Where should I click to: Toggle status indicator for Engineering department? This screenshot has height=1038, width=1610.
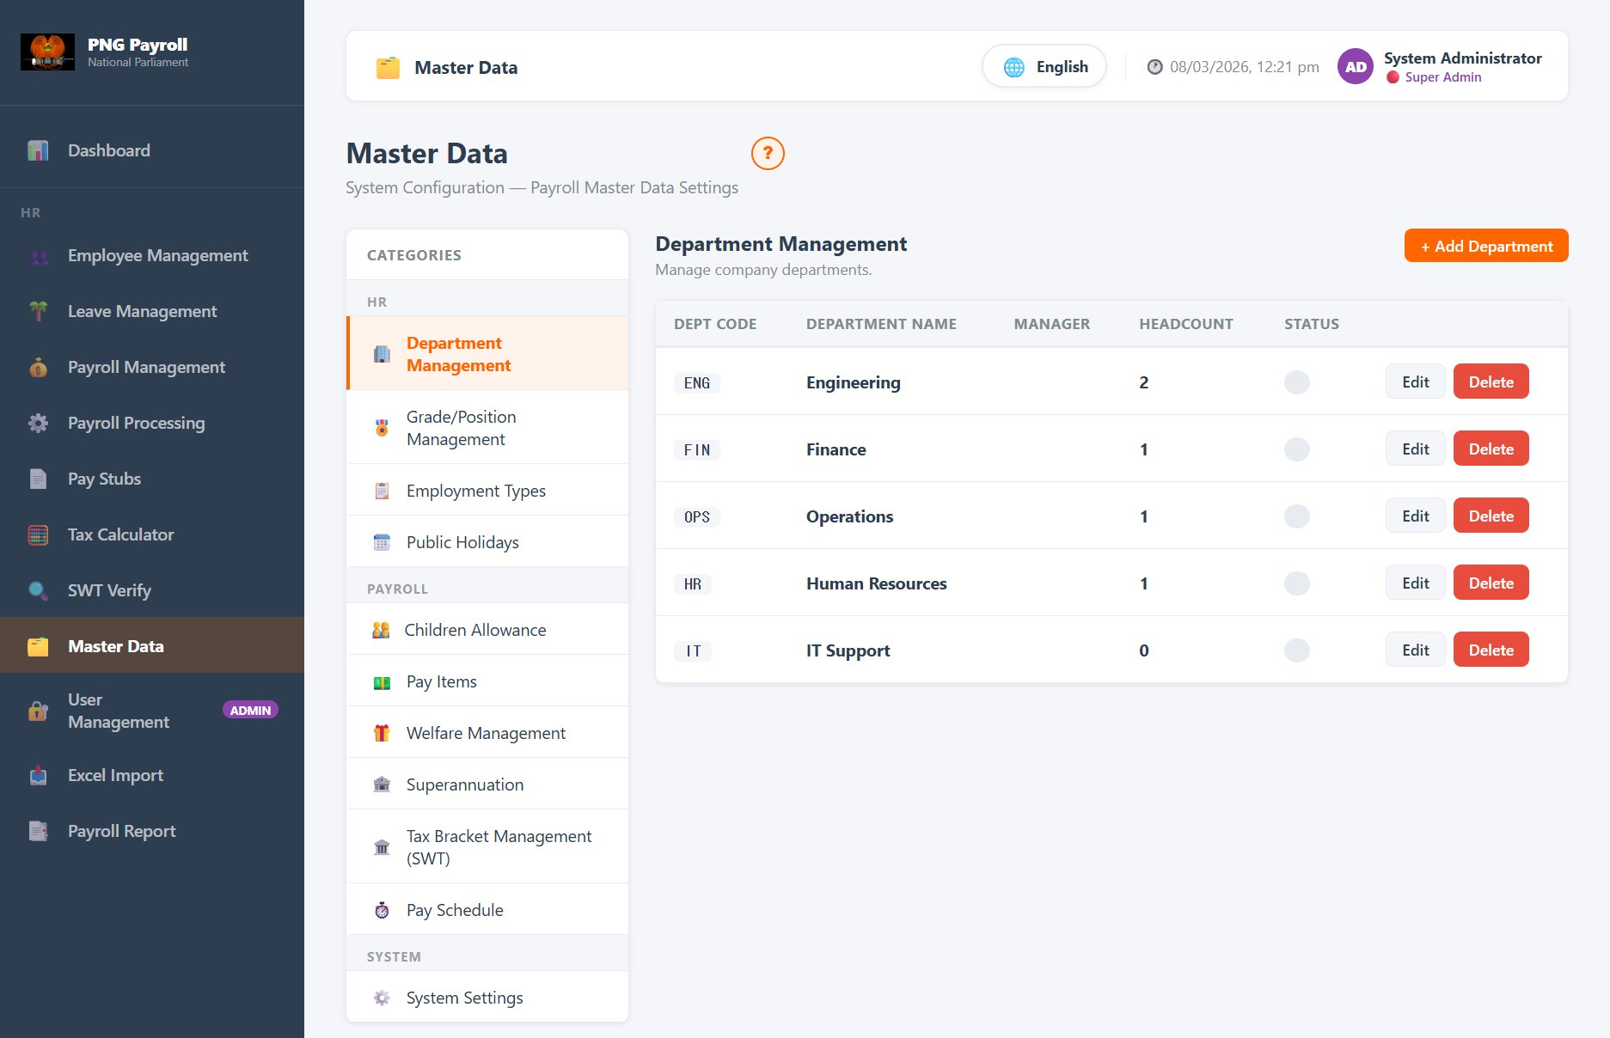[1296, 382]
